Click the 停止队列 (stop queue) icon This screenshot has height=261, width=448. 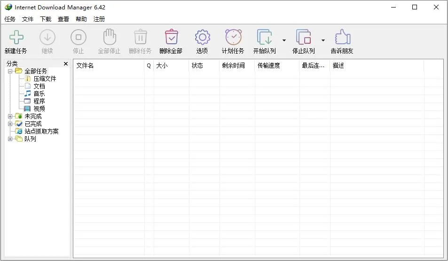pyautogui.click(x=303, y=38)
